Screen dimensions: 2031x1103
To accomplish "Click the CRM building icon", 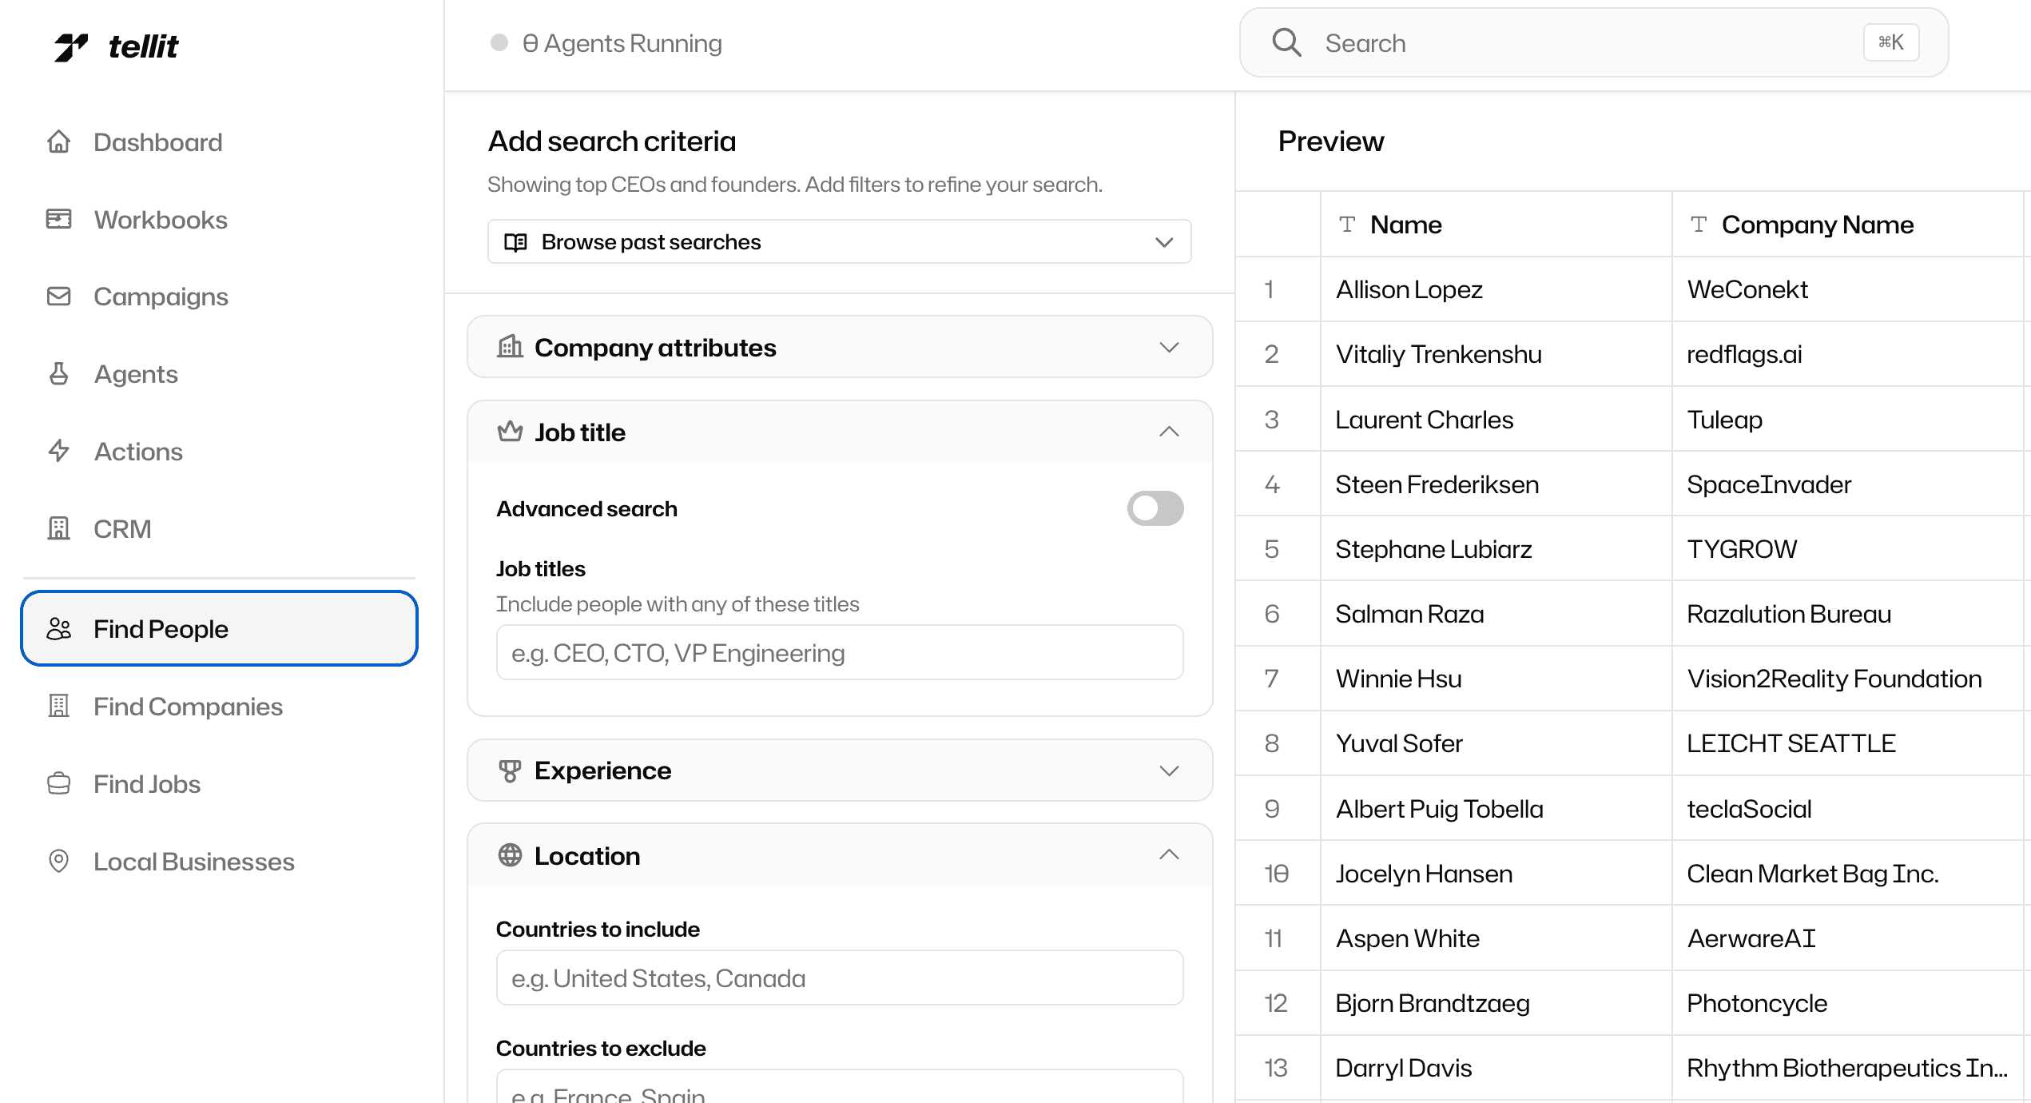I will [x=58, y=529].
